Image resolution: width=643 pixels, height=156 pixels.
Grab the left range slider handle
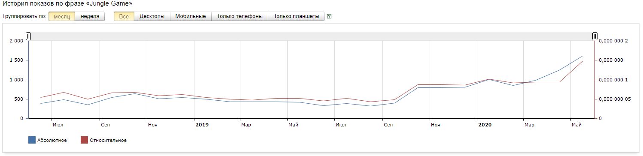click(x=28, y=36)
